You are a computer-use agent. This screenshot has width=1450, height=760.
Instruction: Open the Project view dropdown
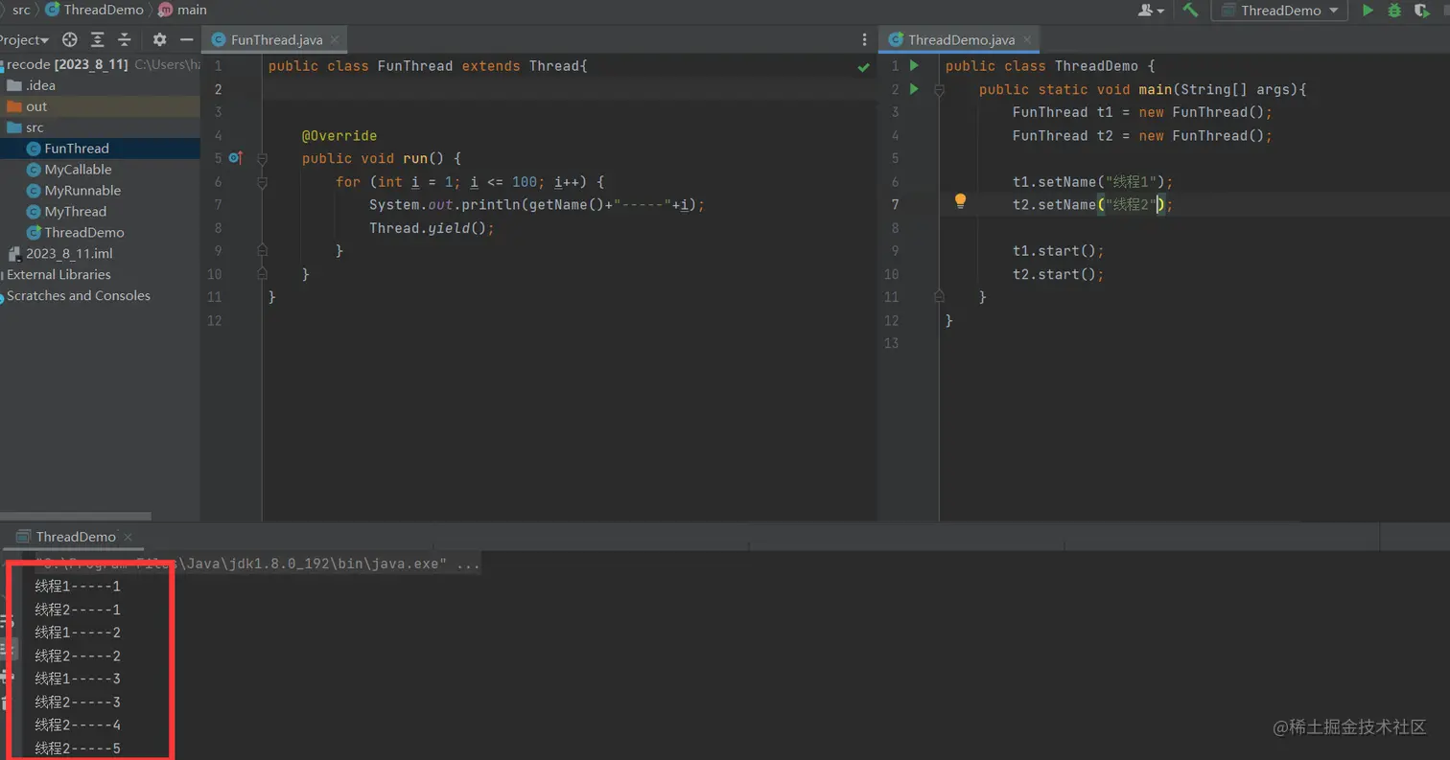(24, 39)
